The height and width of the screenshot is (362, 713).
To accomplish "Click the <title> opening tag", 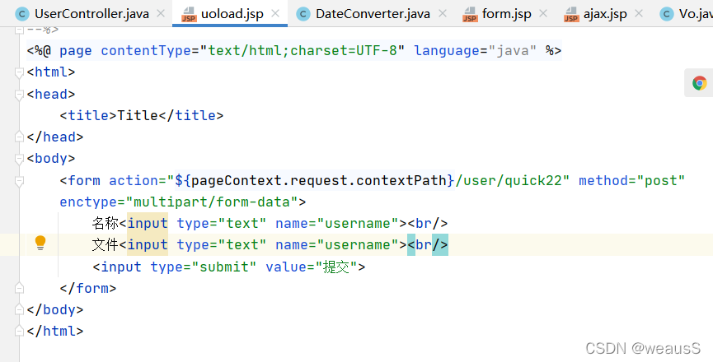I will coord(88,115).
